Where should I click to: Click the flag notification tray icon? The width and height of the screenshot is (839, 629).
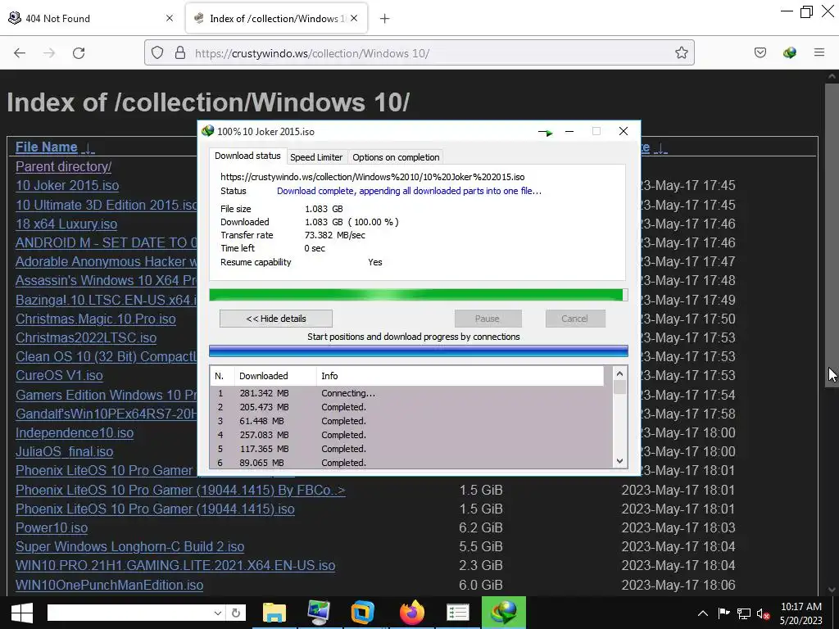(723, 613)
